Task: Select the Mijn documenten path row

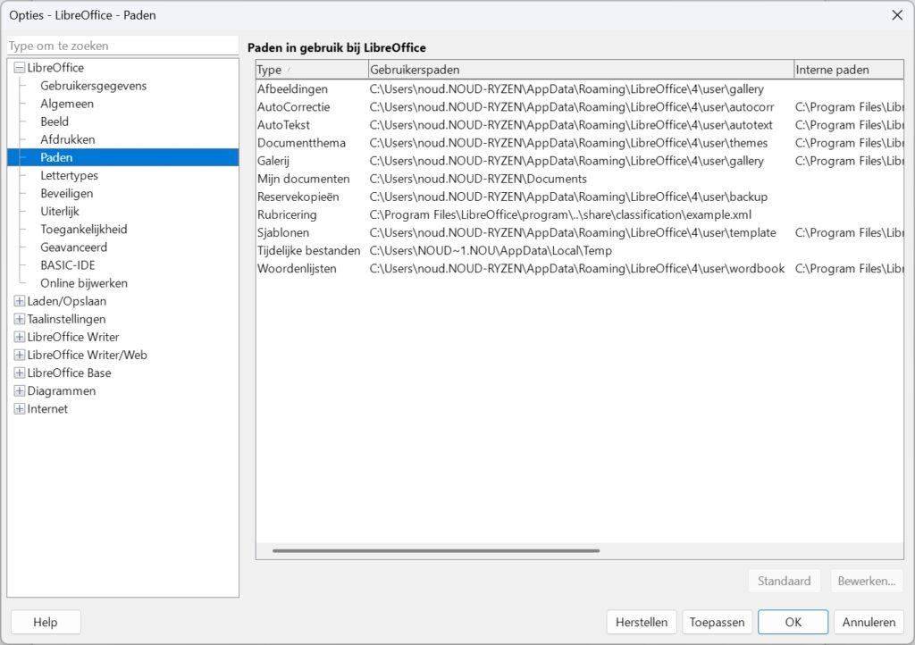Action: pyautogui.click(x=579, y=179)
